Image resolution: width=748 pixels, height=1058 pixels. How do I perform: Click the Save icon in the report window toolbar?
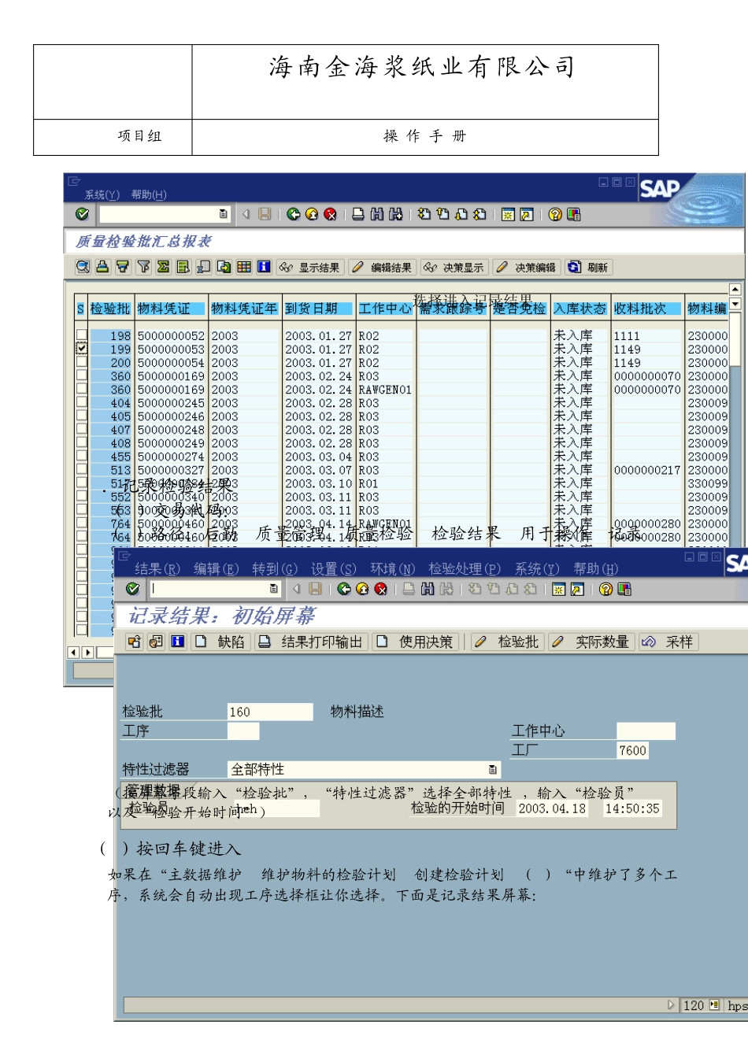click(x=265, y=214)
